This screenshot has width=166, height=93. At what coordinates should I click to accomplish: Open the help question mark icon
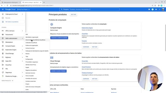click(156, 9)
